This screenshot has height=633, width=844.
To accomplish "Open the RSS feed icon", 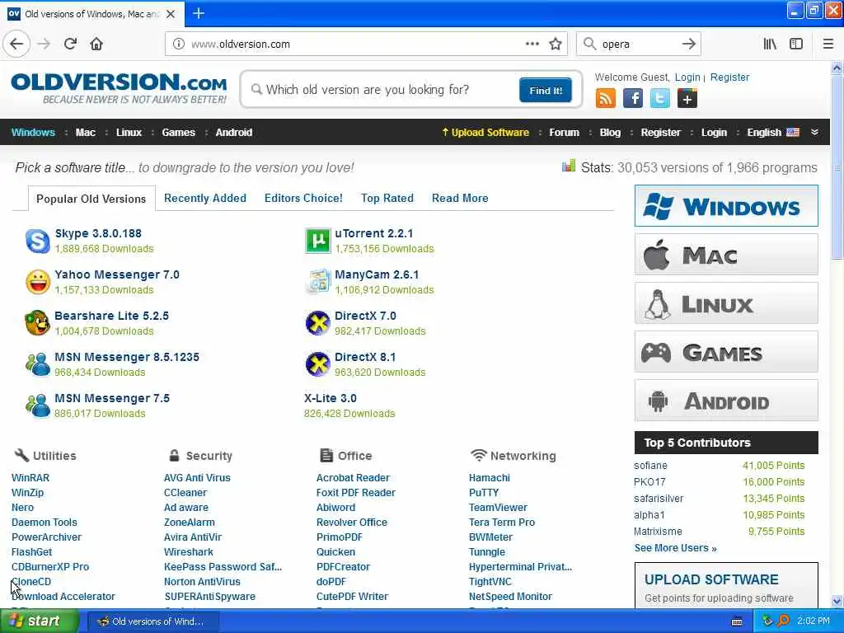I will pos(606,99).
